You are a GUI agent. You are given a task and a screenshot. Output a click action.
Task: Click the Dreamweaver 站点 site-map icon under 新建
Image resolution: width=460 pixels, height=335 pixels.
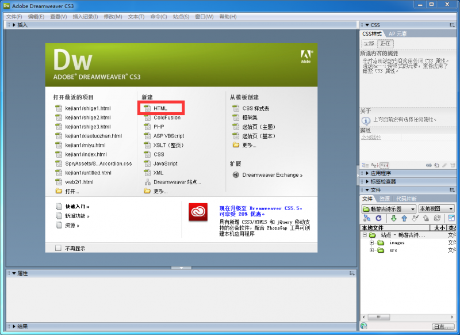point(147,182)
